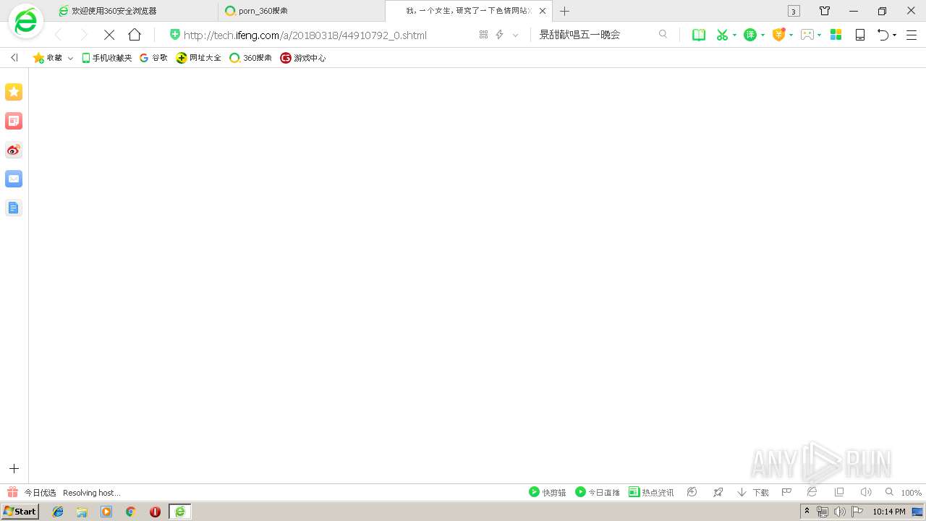The height and width of the screenshot is (521, 926).
Task: Open the blue document sidebar icon
Action: 14,208
